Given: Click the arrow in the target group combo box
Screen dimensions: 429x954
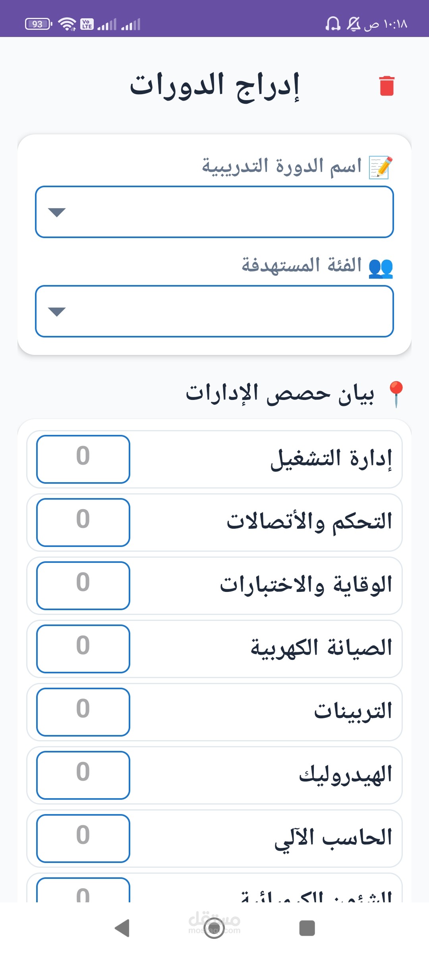Looking at the screenshot, I should [x=56, y=312].
